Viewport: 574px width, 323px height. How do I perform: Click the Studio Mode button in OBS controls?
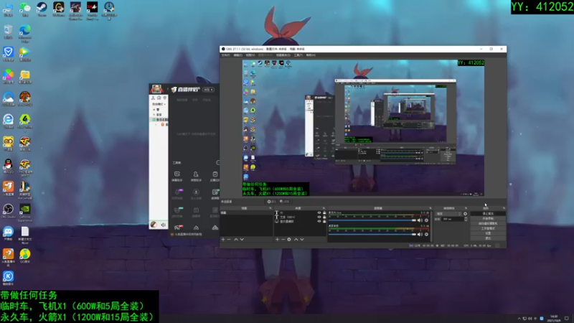click(488, 228)
